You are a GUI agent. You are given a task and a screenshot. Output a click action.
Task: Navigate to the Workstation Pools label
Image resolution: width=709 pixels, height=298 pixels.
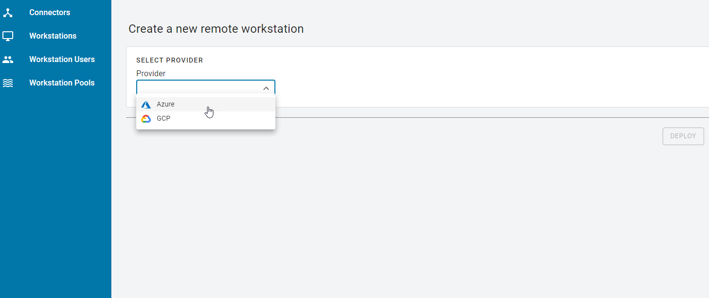click(62, 83)
